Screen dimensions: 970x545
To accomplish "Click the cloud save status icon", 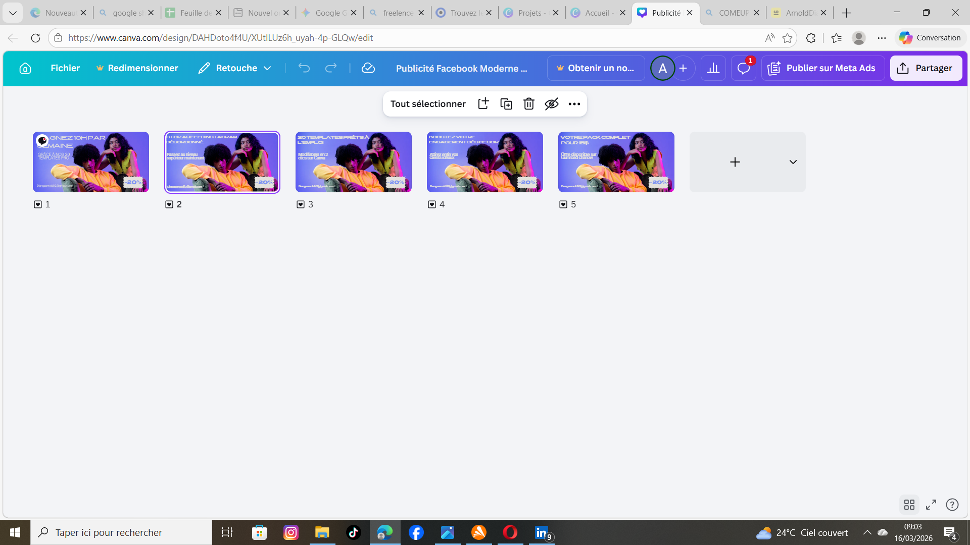I will pyautogui.click(x=368, y=68).
